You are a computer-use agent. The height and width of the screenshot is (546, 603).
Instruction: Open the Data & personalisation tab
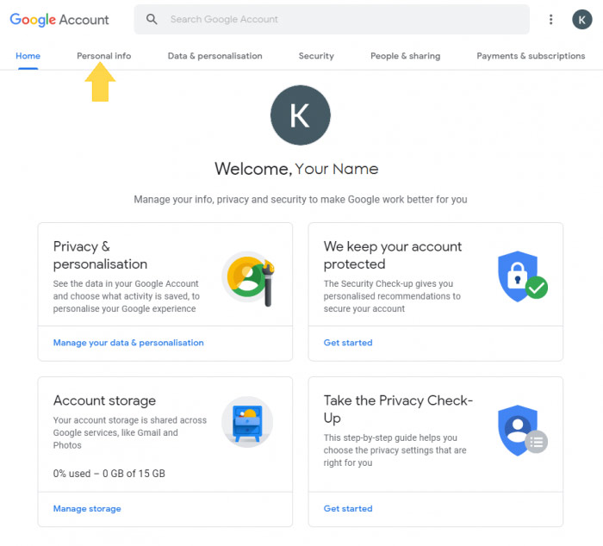215,56
